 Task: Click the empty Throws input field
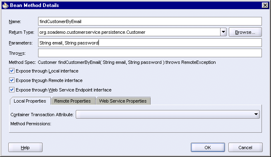tap(150, 53)
